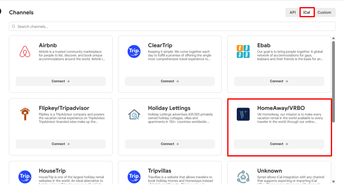This screenshot has width=345, height=190.
Task: Click the Unknown card title
Action: point(270,171)
